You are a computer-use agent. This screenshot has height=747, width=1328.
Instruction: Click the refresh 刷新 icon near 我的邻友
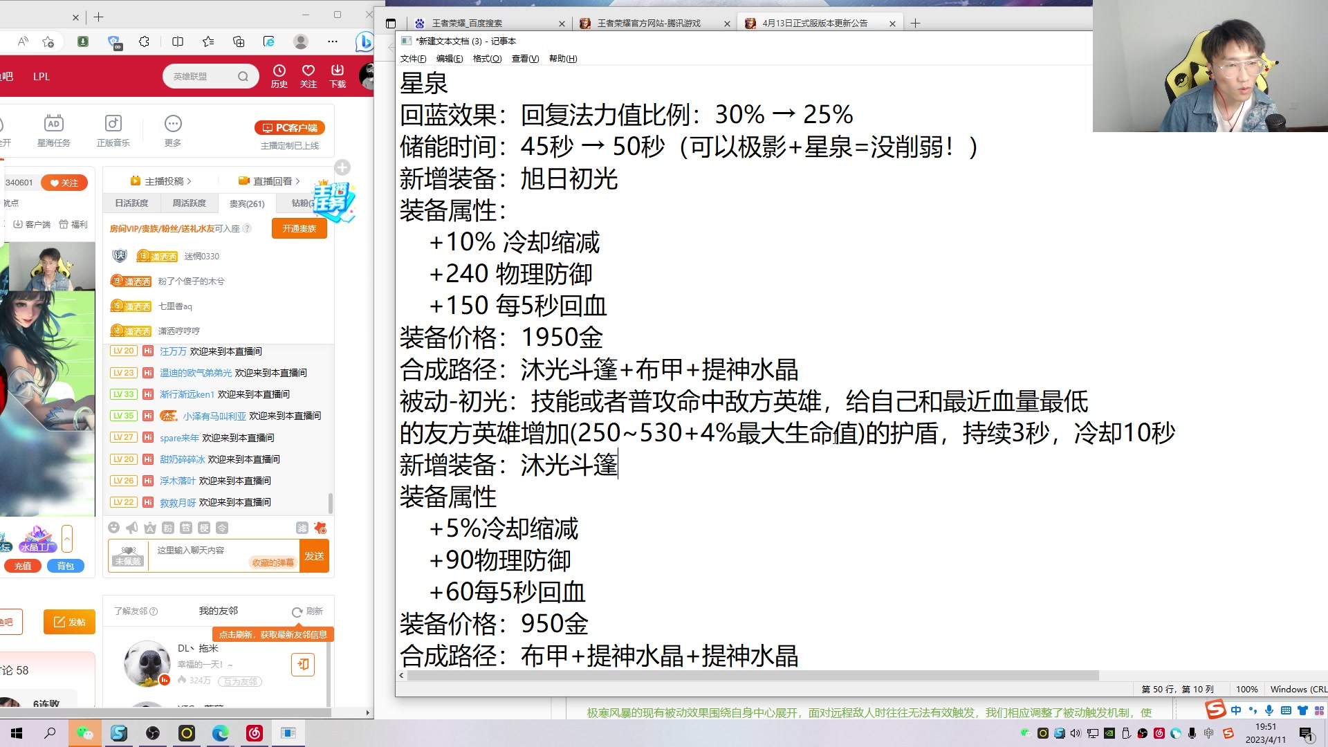(x=297, y=611)
